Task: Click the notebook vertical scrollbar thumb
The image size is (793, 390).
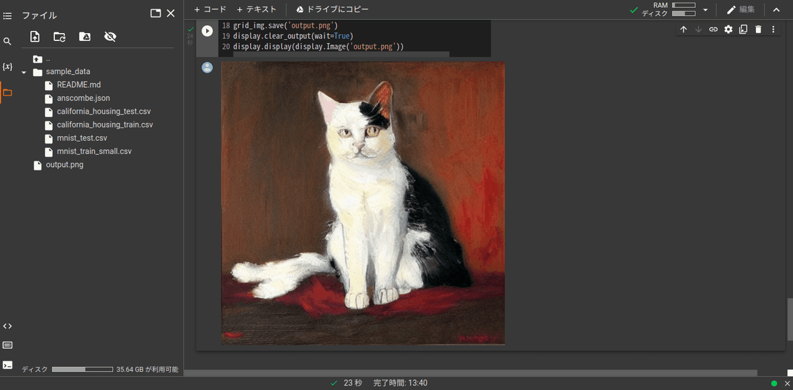Action: coord(789,320)
